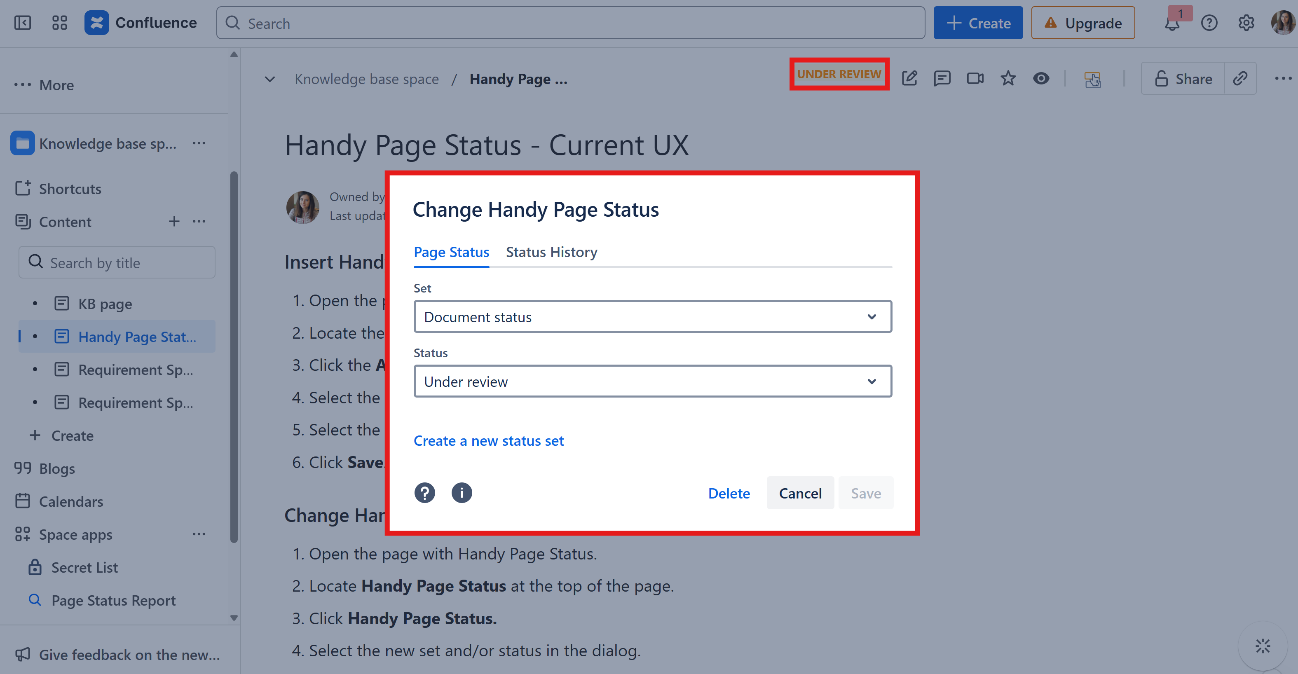Toggle page watch eye icon
This screenshot has width=1298, height=674.
click(x=1041, y=79)
